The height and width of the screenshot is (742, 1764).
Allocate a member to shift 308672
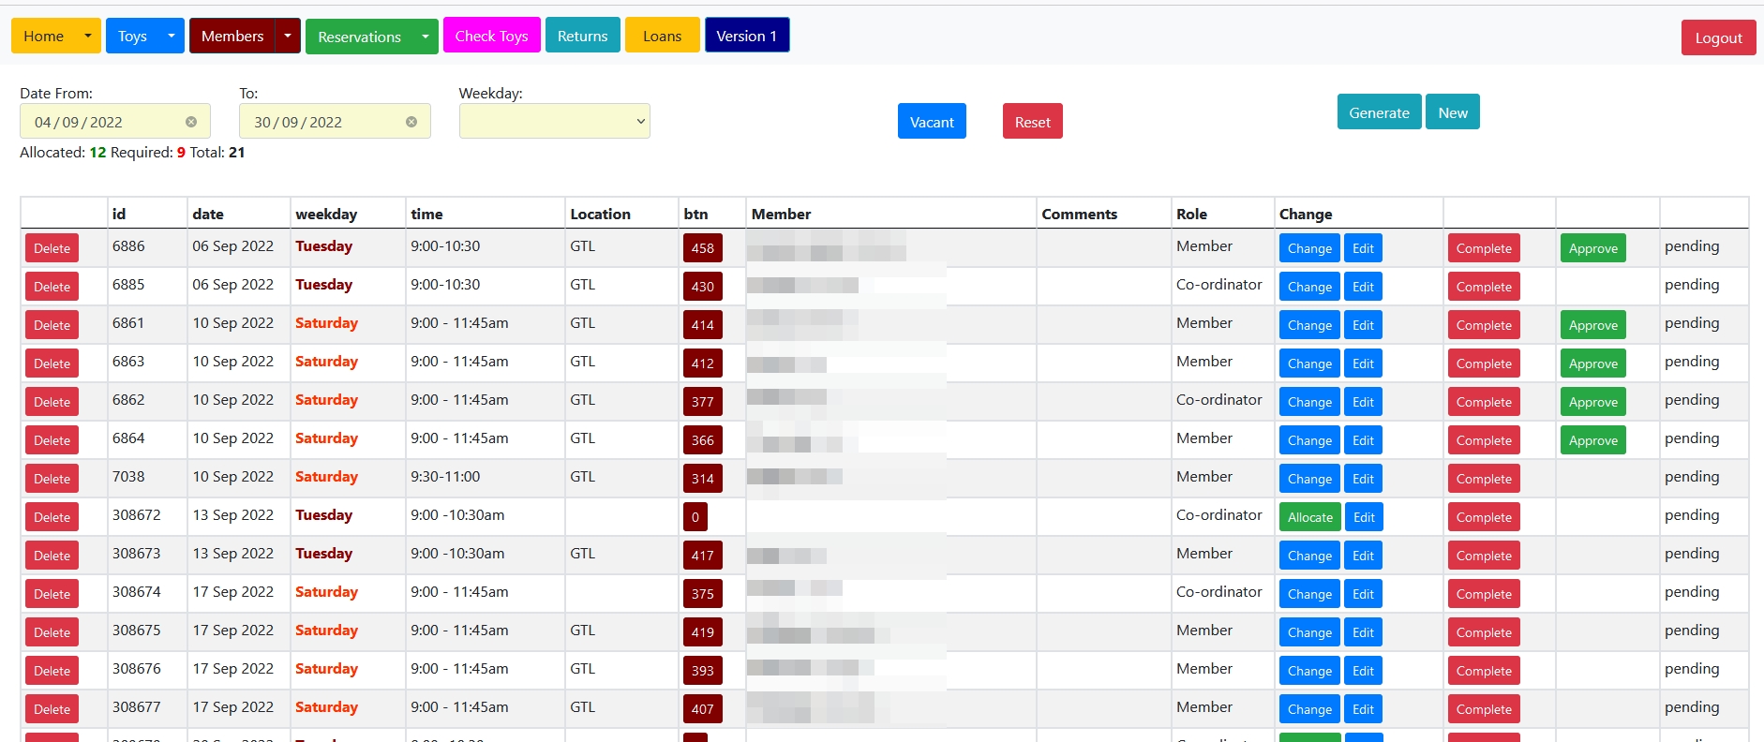(1309, 517)
